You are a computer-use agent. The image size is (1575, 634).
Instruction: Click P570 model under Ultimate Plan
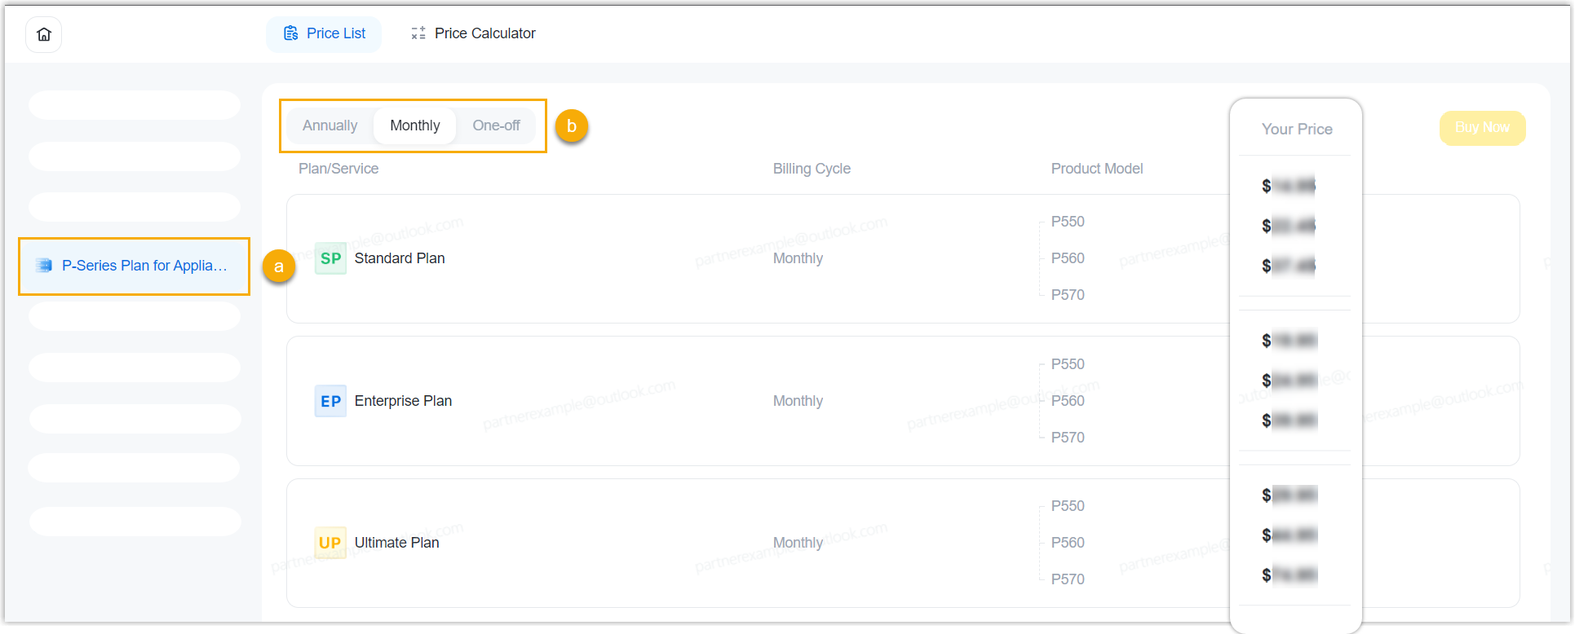[x=1068, y=579]
